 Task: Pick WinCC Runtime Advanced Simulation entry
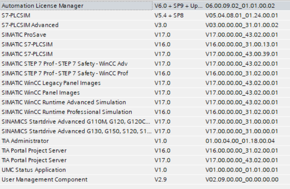coord(64,102)
